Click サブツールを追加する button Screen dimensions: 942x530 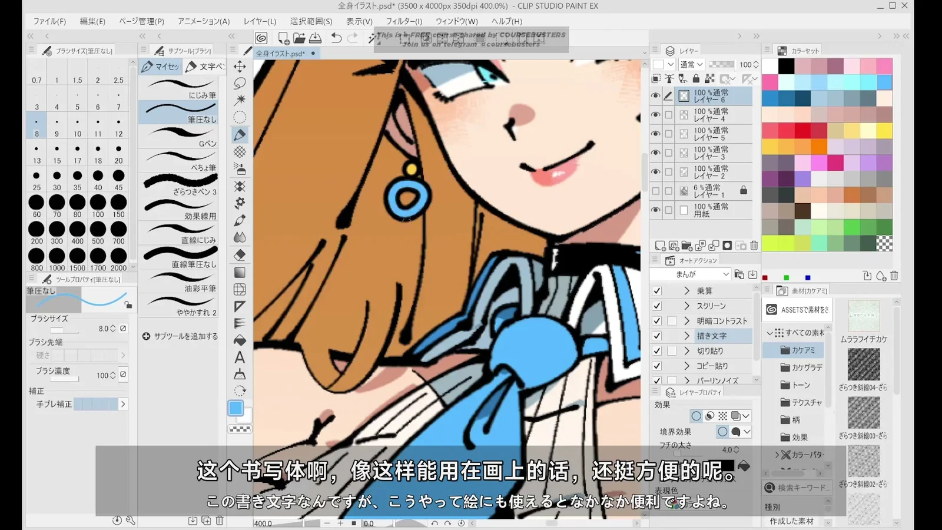tap(180, 336)
